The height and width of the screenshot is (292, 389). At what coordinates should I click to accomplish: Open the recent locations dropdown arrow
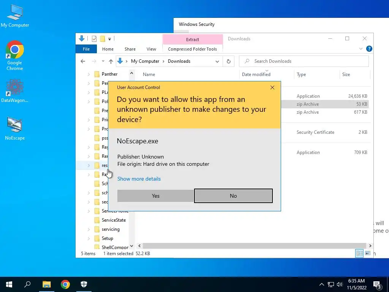coord(103,61)
